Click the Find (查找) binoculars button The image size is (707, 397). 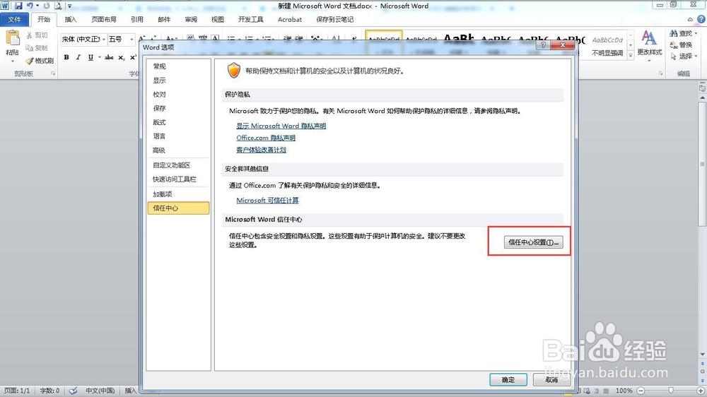coord(683,33)
